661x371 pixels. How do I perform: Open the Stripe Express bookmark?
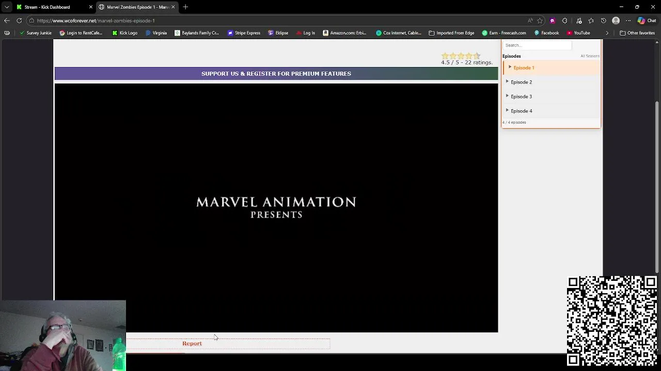click(244, 33)
